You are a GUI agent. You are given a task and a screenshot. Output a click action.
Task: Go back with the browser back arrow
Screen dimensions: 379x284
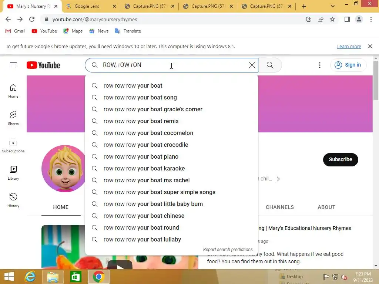(x=8, y=19)
